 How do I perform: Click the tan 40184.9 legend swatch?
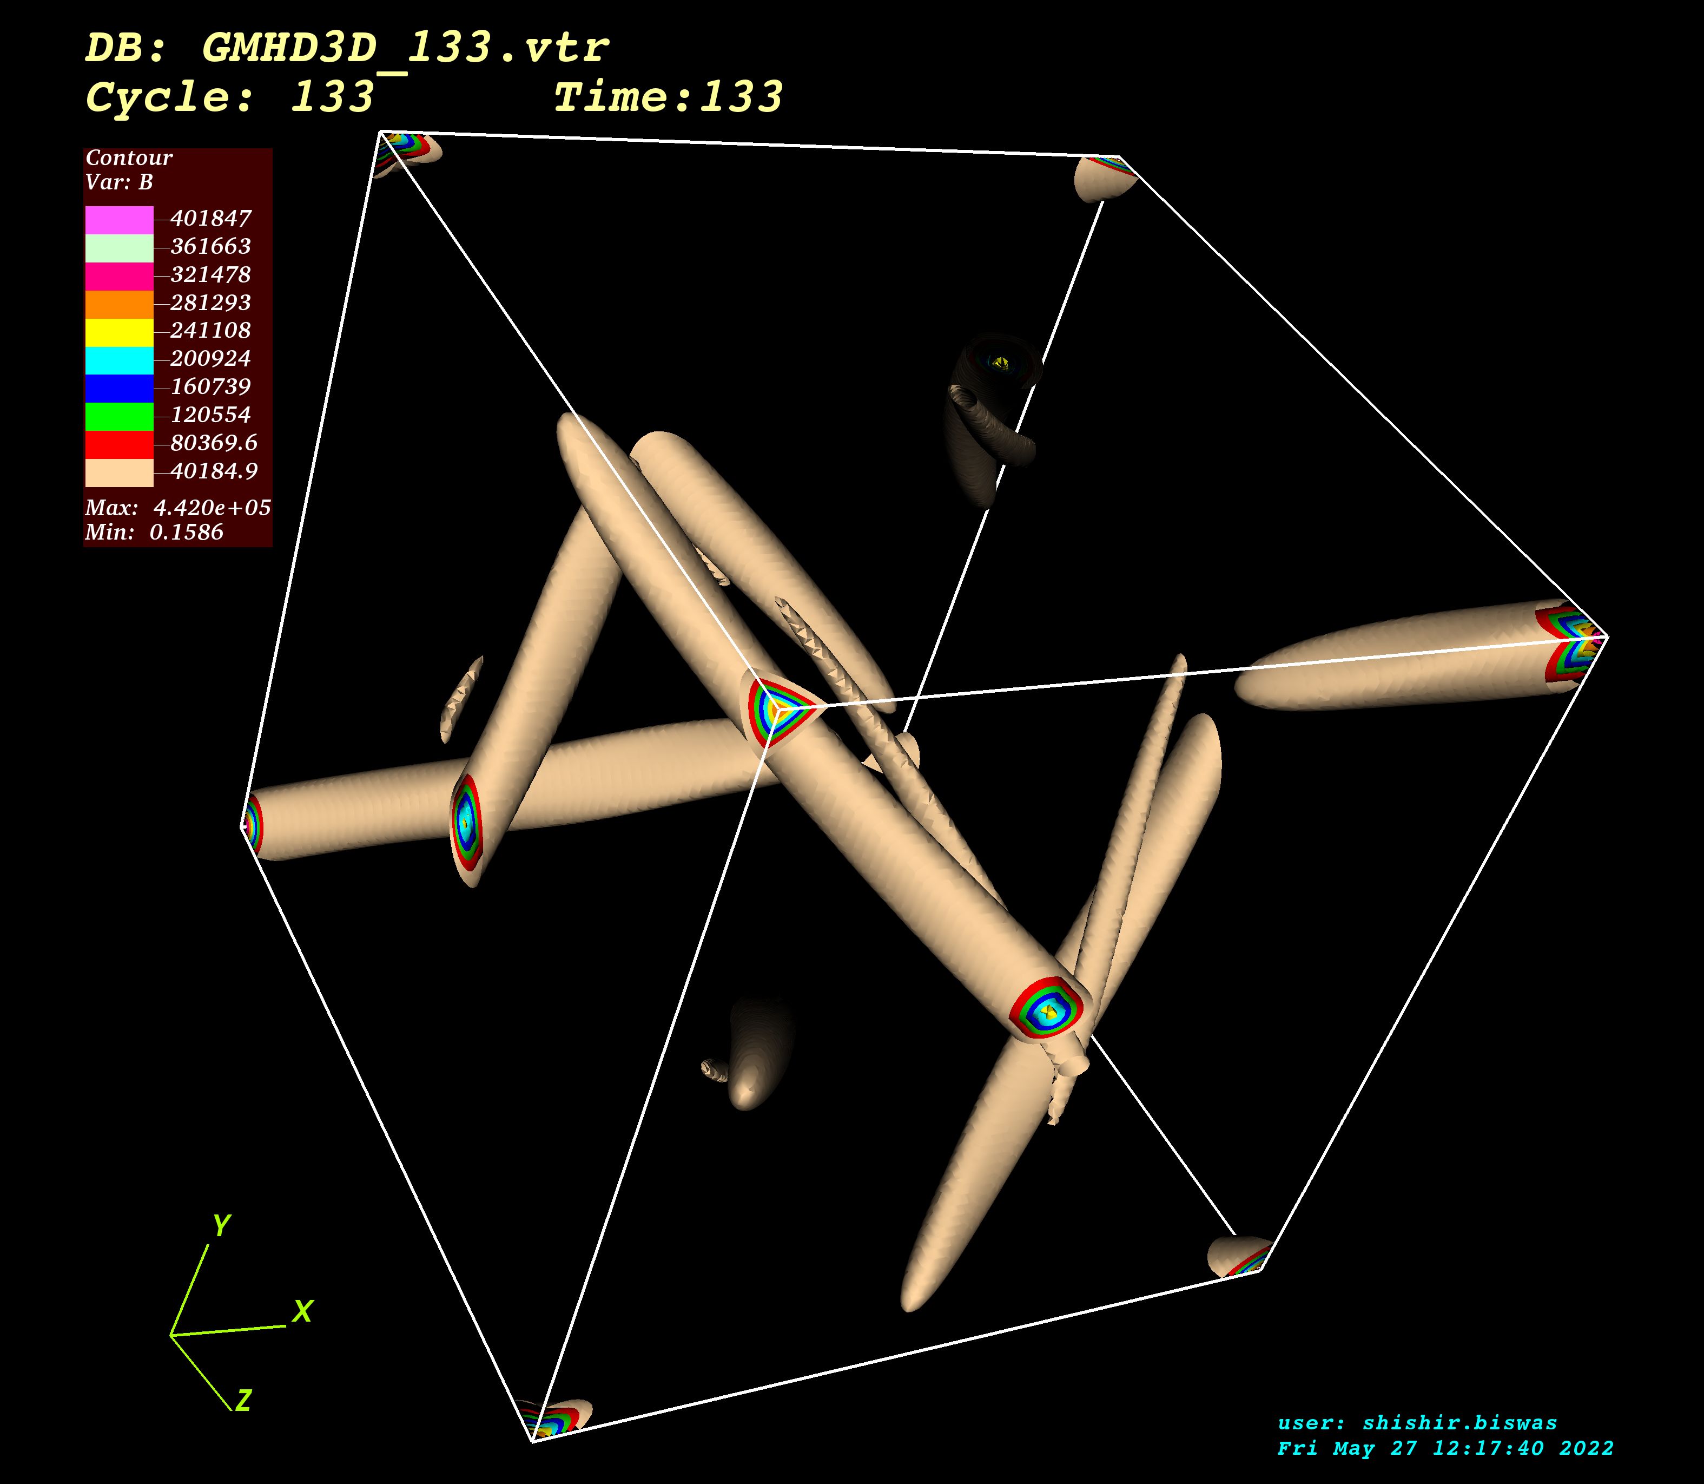(x=119, y=473)
